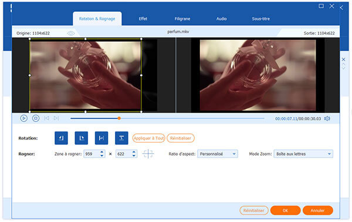Increase the crop width value
The image size is (352, 222).
click(102, 152)
